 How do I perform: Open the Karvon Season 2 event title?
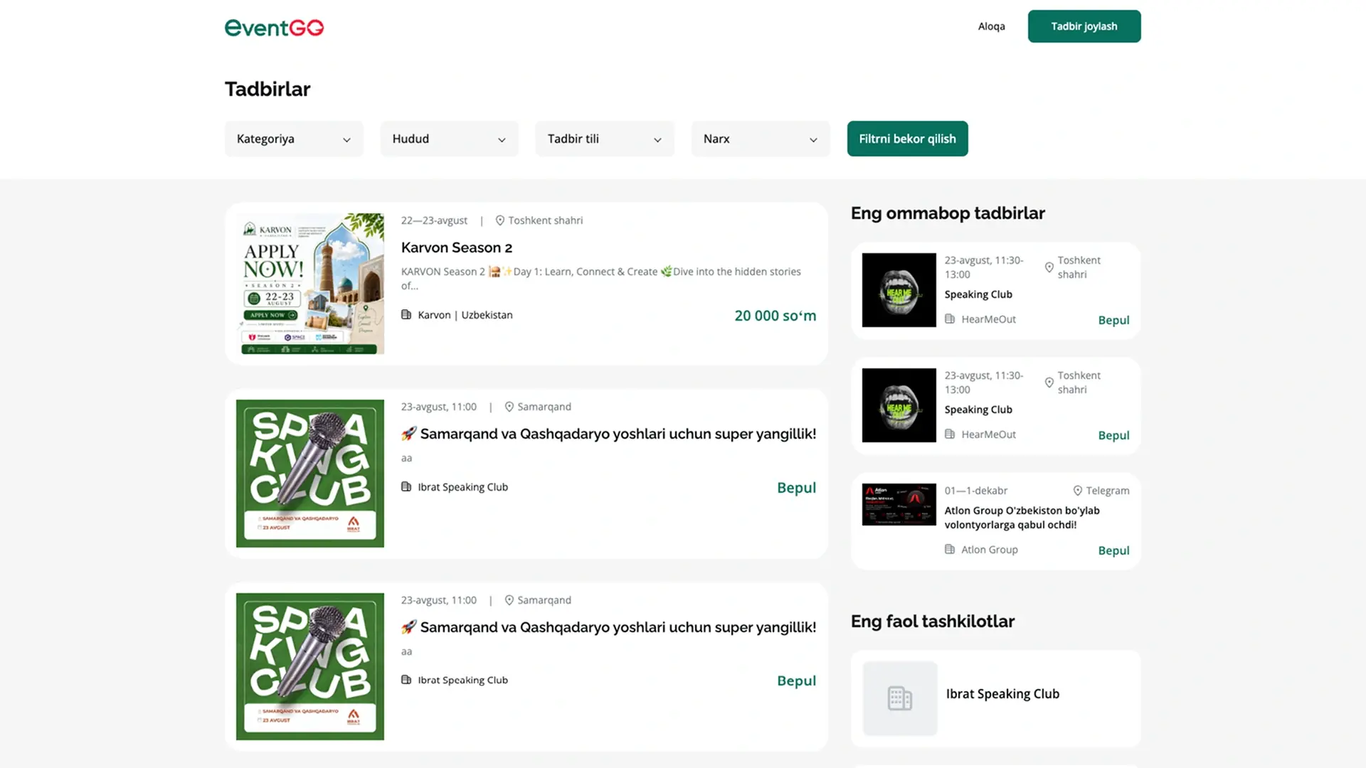click(457, 247)
